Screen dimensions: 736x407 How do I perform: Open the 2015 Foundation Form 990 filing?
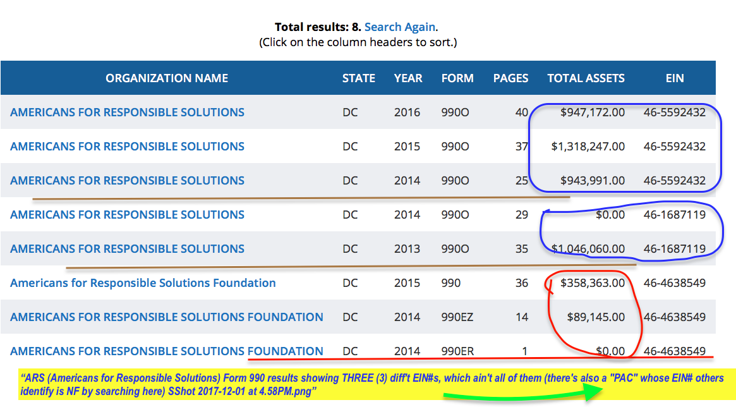pos(143,283)
